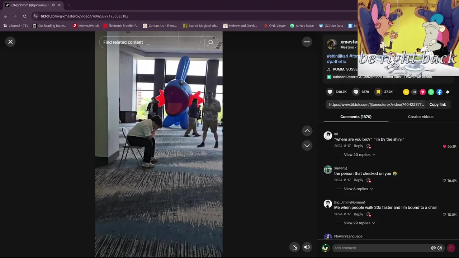
Task: Click the Copy link button
Action: point(437,105)
